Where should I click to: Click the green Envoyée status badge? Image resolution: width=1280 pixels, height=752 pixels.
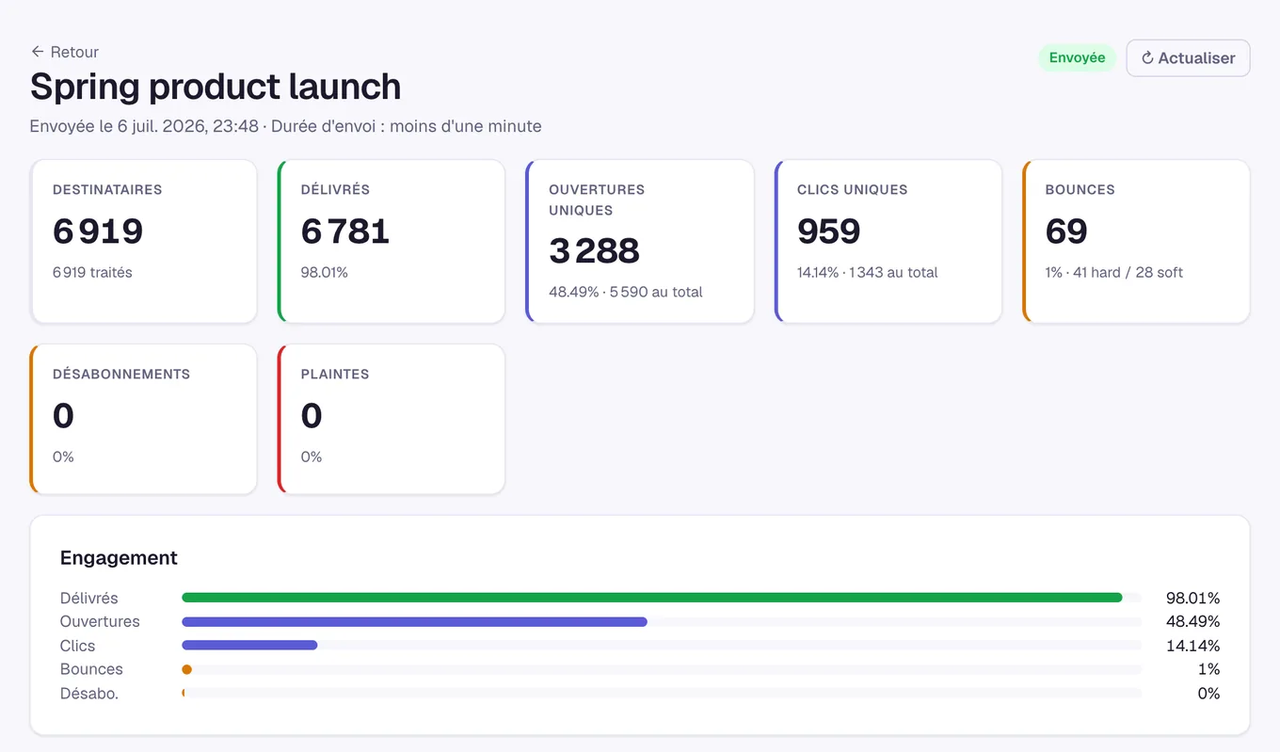click(1077, 57)
